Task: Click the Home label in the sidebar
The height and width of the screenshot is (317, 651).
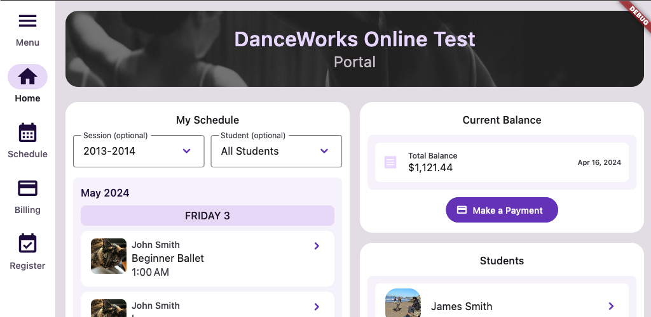Action: coord(27,98)
